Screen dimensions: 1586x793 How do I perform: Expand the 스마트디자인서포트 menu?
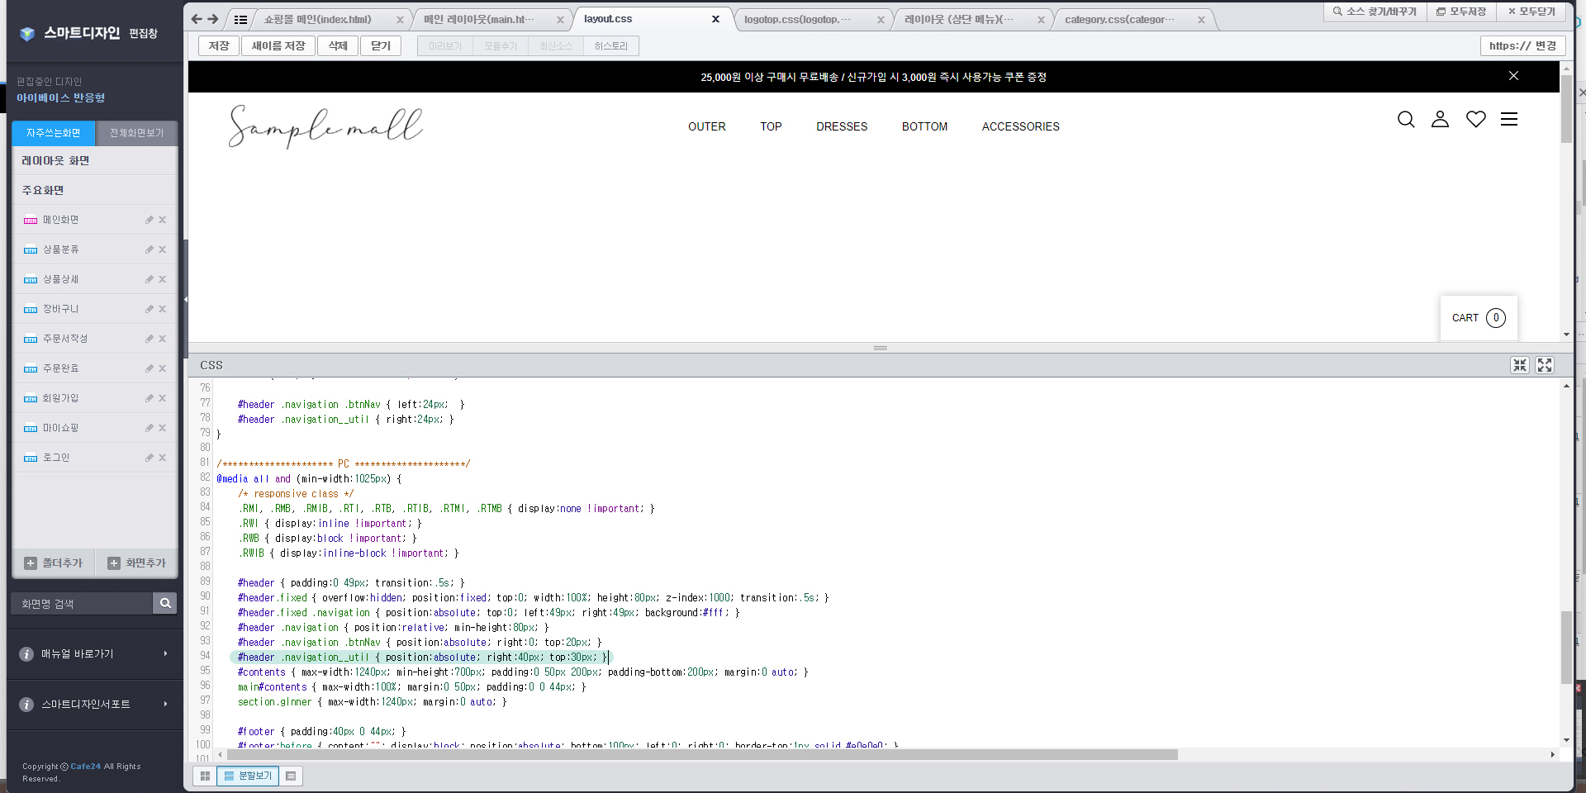click(95, 705)
